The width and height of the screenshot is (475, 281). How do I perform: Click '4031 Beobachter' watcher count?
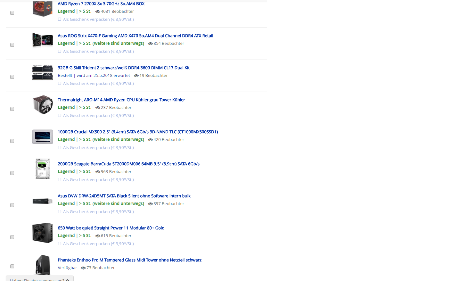tap(117, 12)
